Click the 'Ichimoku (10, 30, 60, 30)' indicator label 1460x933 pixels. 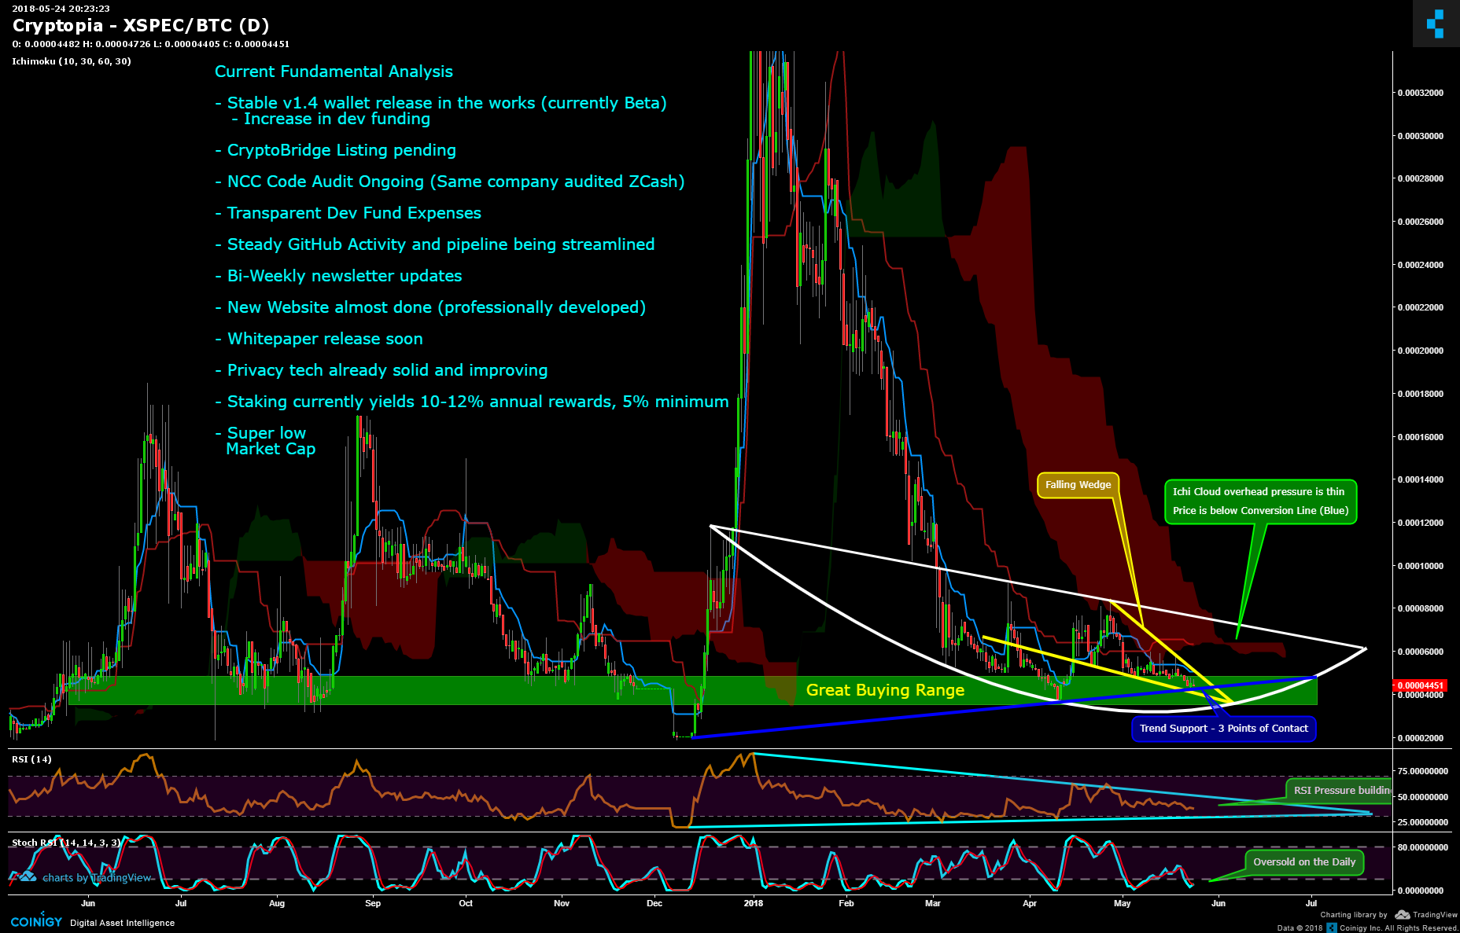click(72, 61)
